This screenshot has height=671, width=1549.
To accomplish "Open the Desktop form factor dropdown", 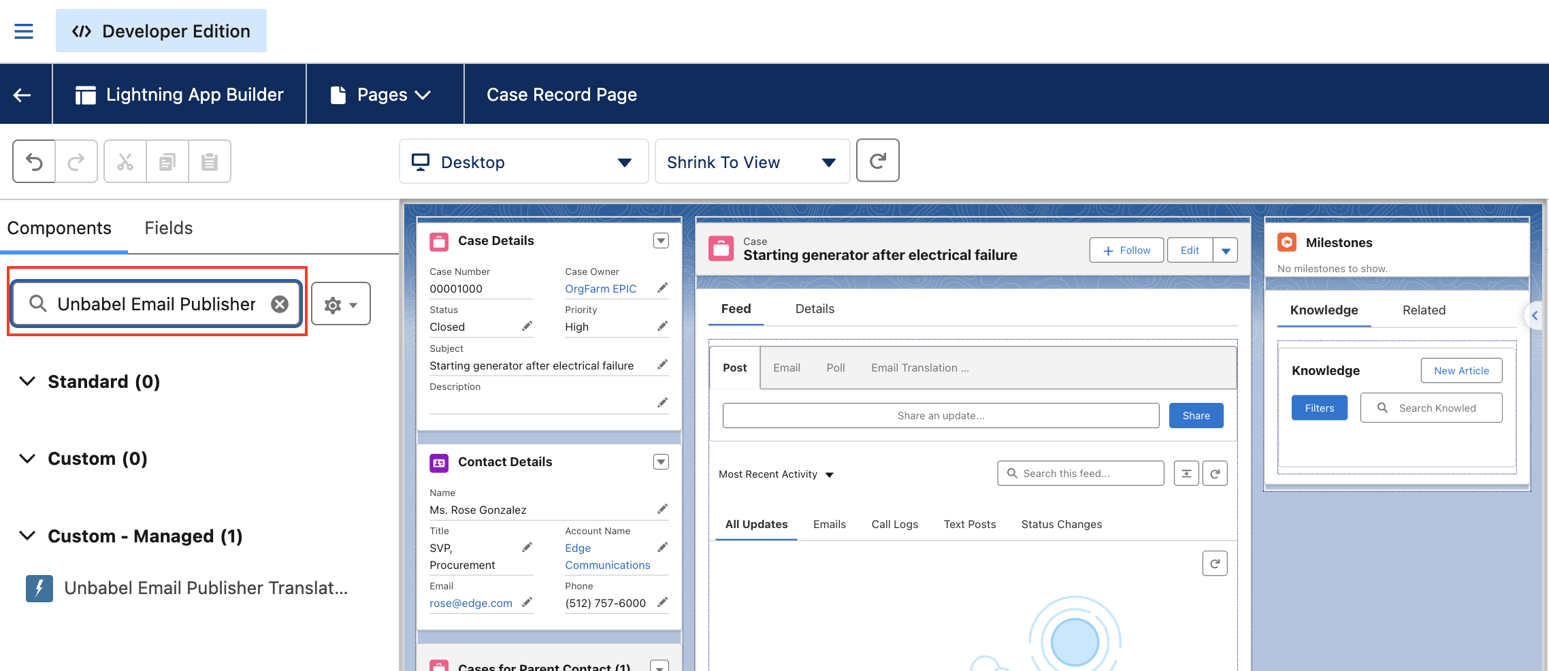I will point(523,162).
